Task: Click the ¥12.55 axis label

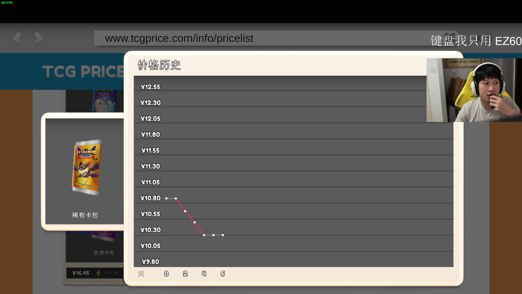Action: point(150,87)
